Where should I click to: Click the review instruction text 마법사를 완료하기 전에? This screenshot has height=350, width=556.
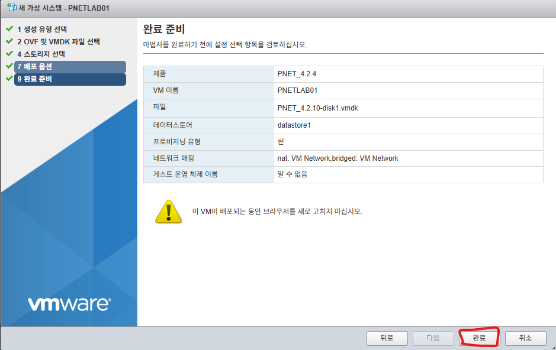pos(225,45)
